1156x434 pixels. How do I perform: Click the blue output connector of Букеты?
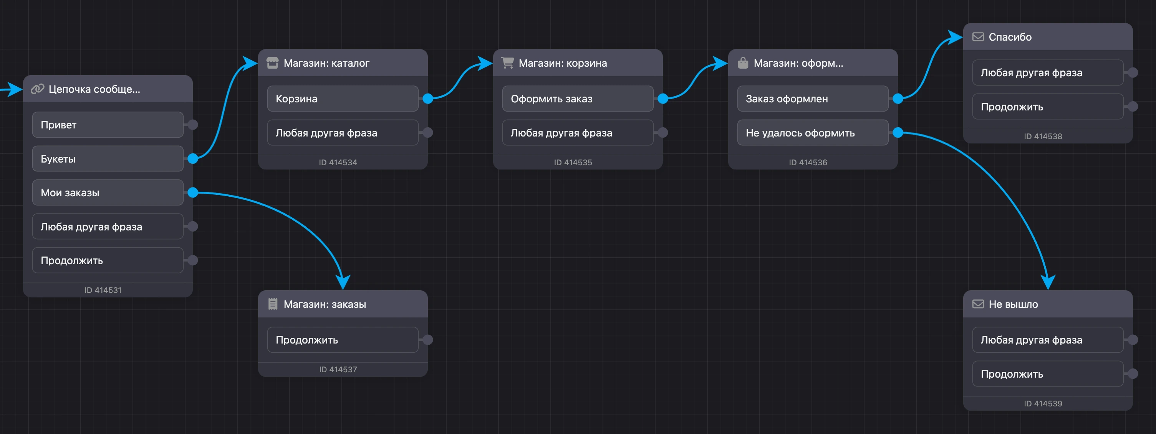(x=192, y=159)
